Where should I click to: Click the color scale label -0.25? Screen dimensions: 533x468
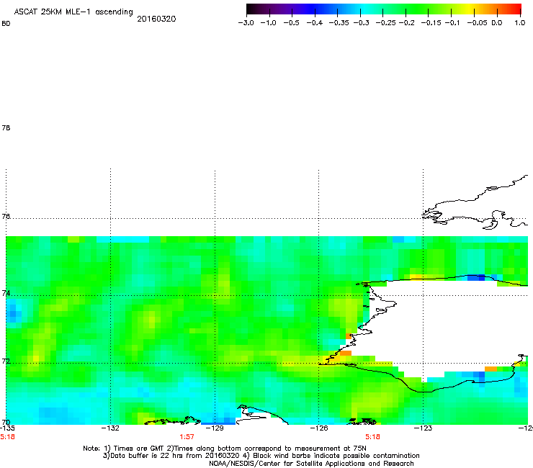point(385,23)
